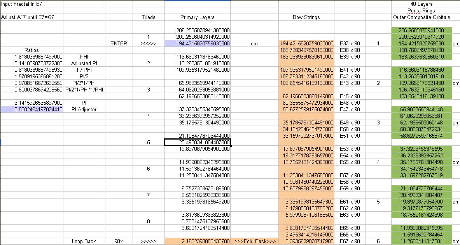
Task: Select the '>>>Fold Back>>>' cell
Action: click(x=255, y=241)
